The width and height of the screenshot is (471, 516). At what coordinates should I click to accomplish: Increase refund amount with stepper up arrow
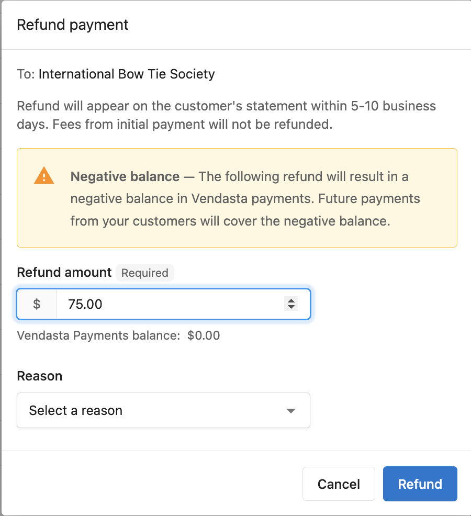coord(291,300)
